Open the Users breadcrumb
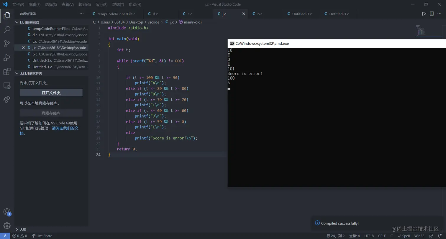 [x=105, y=22]
